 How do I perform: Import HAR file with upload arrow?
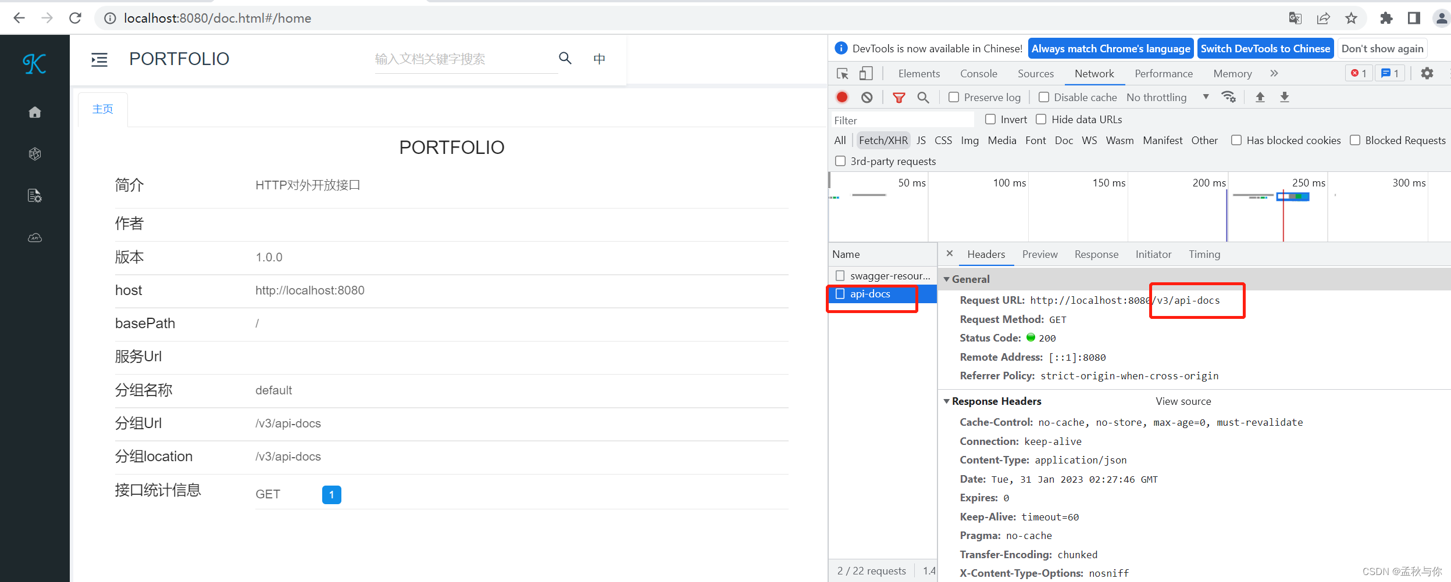click(x=1260, y=97)
